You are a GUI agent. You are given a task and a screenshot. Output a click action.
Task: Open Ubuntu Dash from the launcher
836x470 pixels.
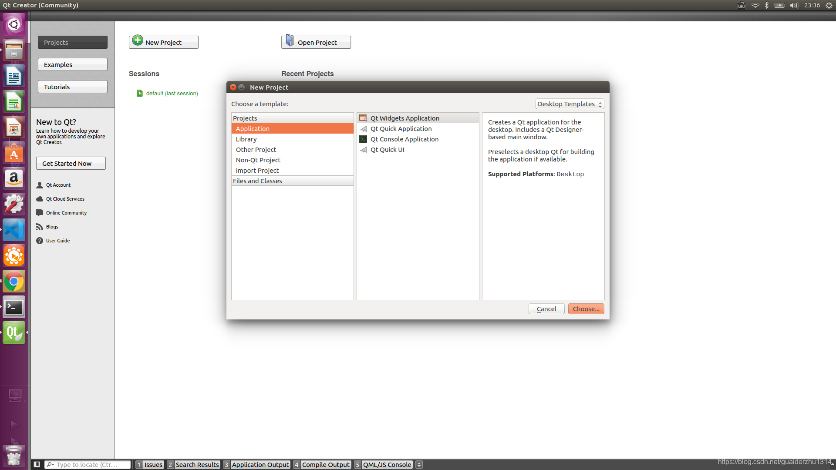click(14, 24)
